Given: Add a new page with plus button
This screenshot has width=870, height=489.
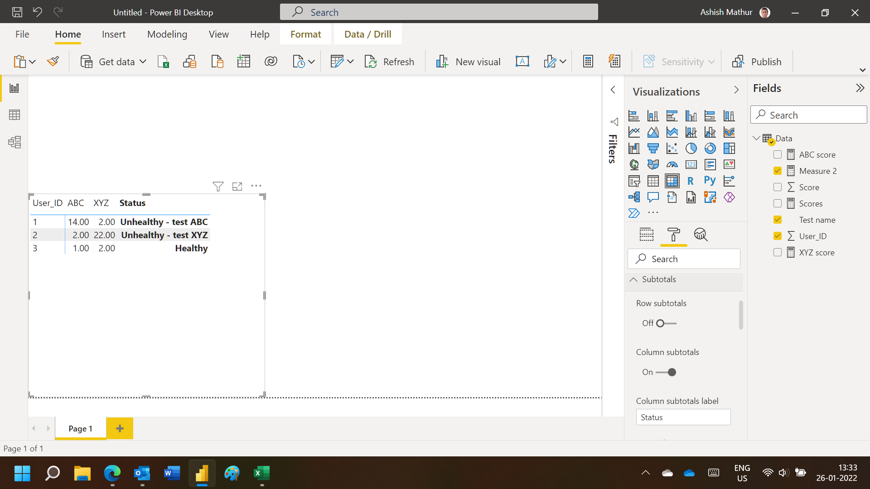Looking at the screenshot, I should (120, 428).
